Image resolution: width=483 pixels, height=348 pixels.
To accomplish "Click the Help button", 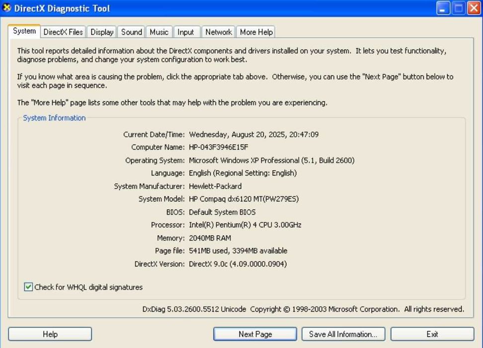I will pos(50,334).
